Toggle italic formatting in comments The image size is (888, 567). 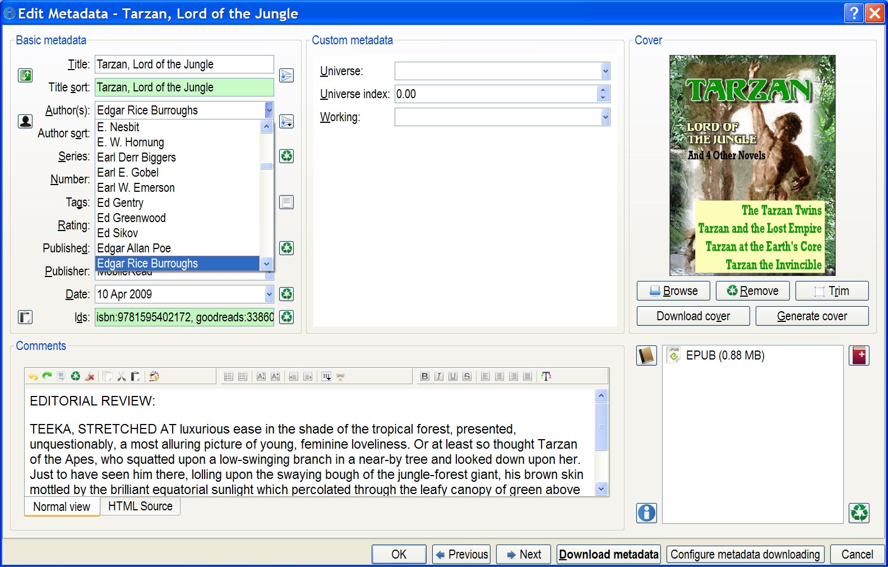click(x=439, y=376)
